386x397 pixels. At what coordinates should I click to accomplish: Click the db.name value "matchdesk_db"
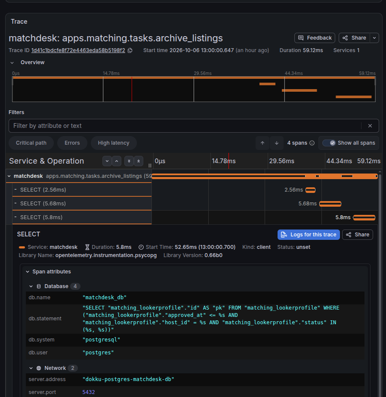click(105, 298)
